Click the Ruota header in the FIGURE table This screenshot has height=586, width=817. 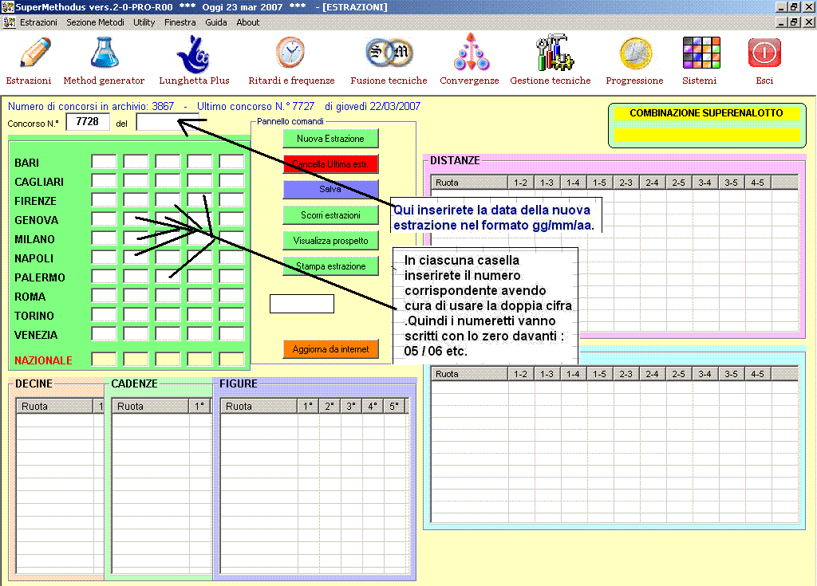(259, 407)
